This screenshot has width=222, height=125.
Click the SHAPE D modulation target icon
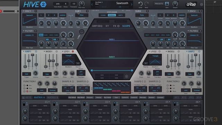160,82
